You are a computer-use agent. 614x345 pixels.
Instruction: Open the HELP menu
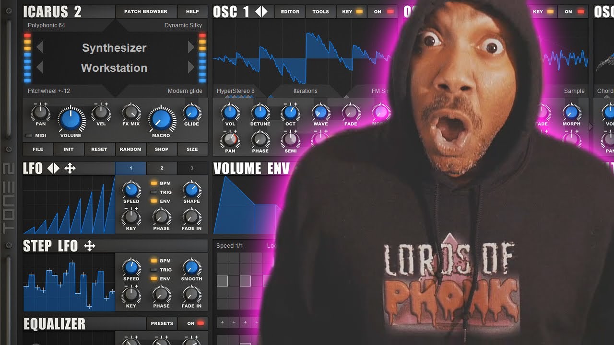(192, 11)
